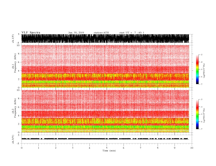Click time axis tick label "7"
Screen dimensions: 216x166
point(141,148)
